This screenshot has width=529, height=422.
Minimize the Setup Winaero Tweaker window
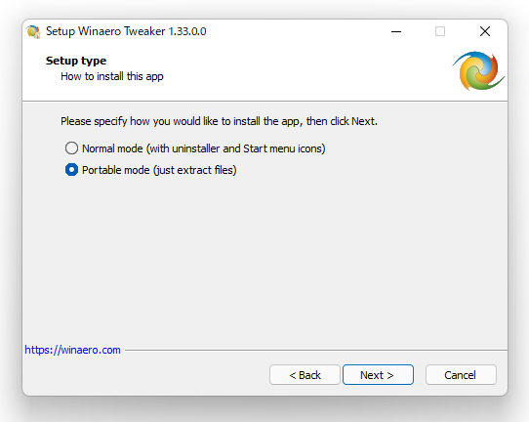tap(396, 31)
